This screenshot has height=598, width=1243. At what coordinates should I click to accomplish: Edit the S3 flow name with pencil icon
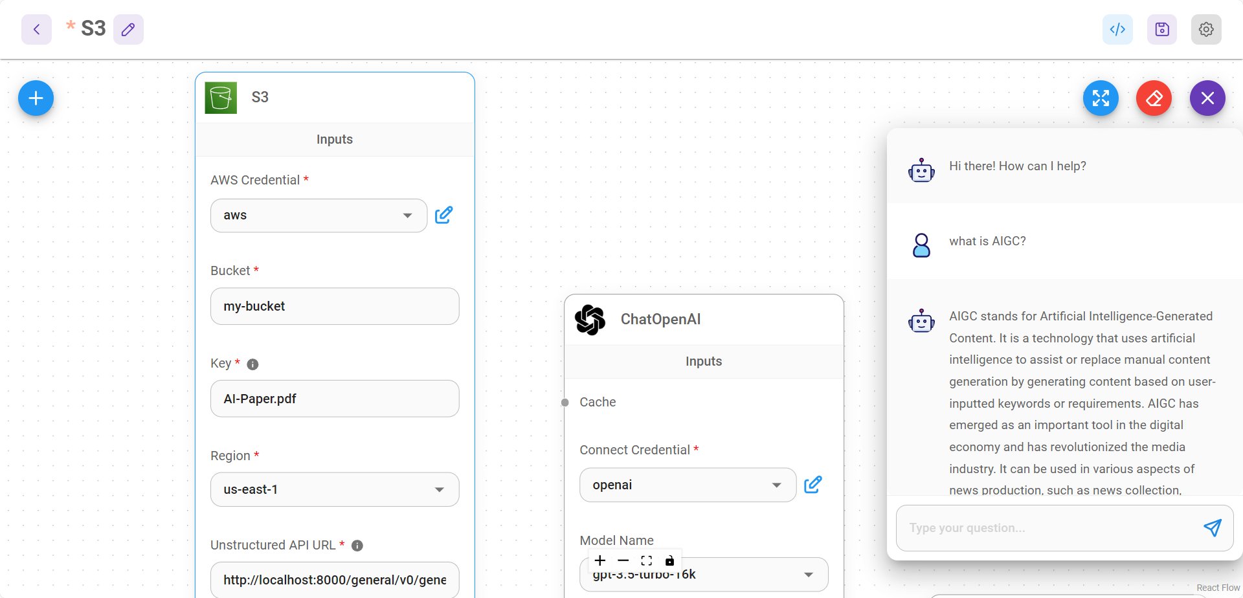(x=128, y=29)
